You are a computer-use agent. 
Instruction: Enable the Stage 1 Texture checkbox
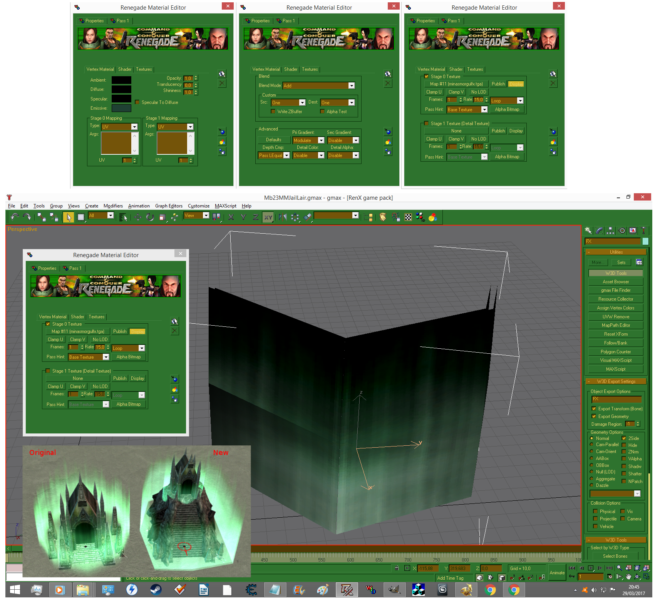pos(48,371)
